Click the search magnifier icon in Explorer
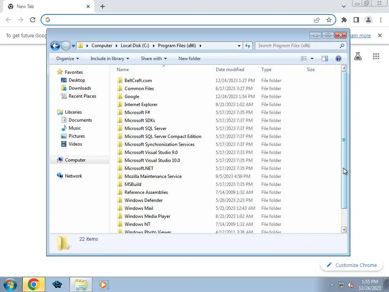The width and height of the screenshot is (389, 292). [342, 46]
